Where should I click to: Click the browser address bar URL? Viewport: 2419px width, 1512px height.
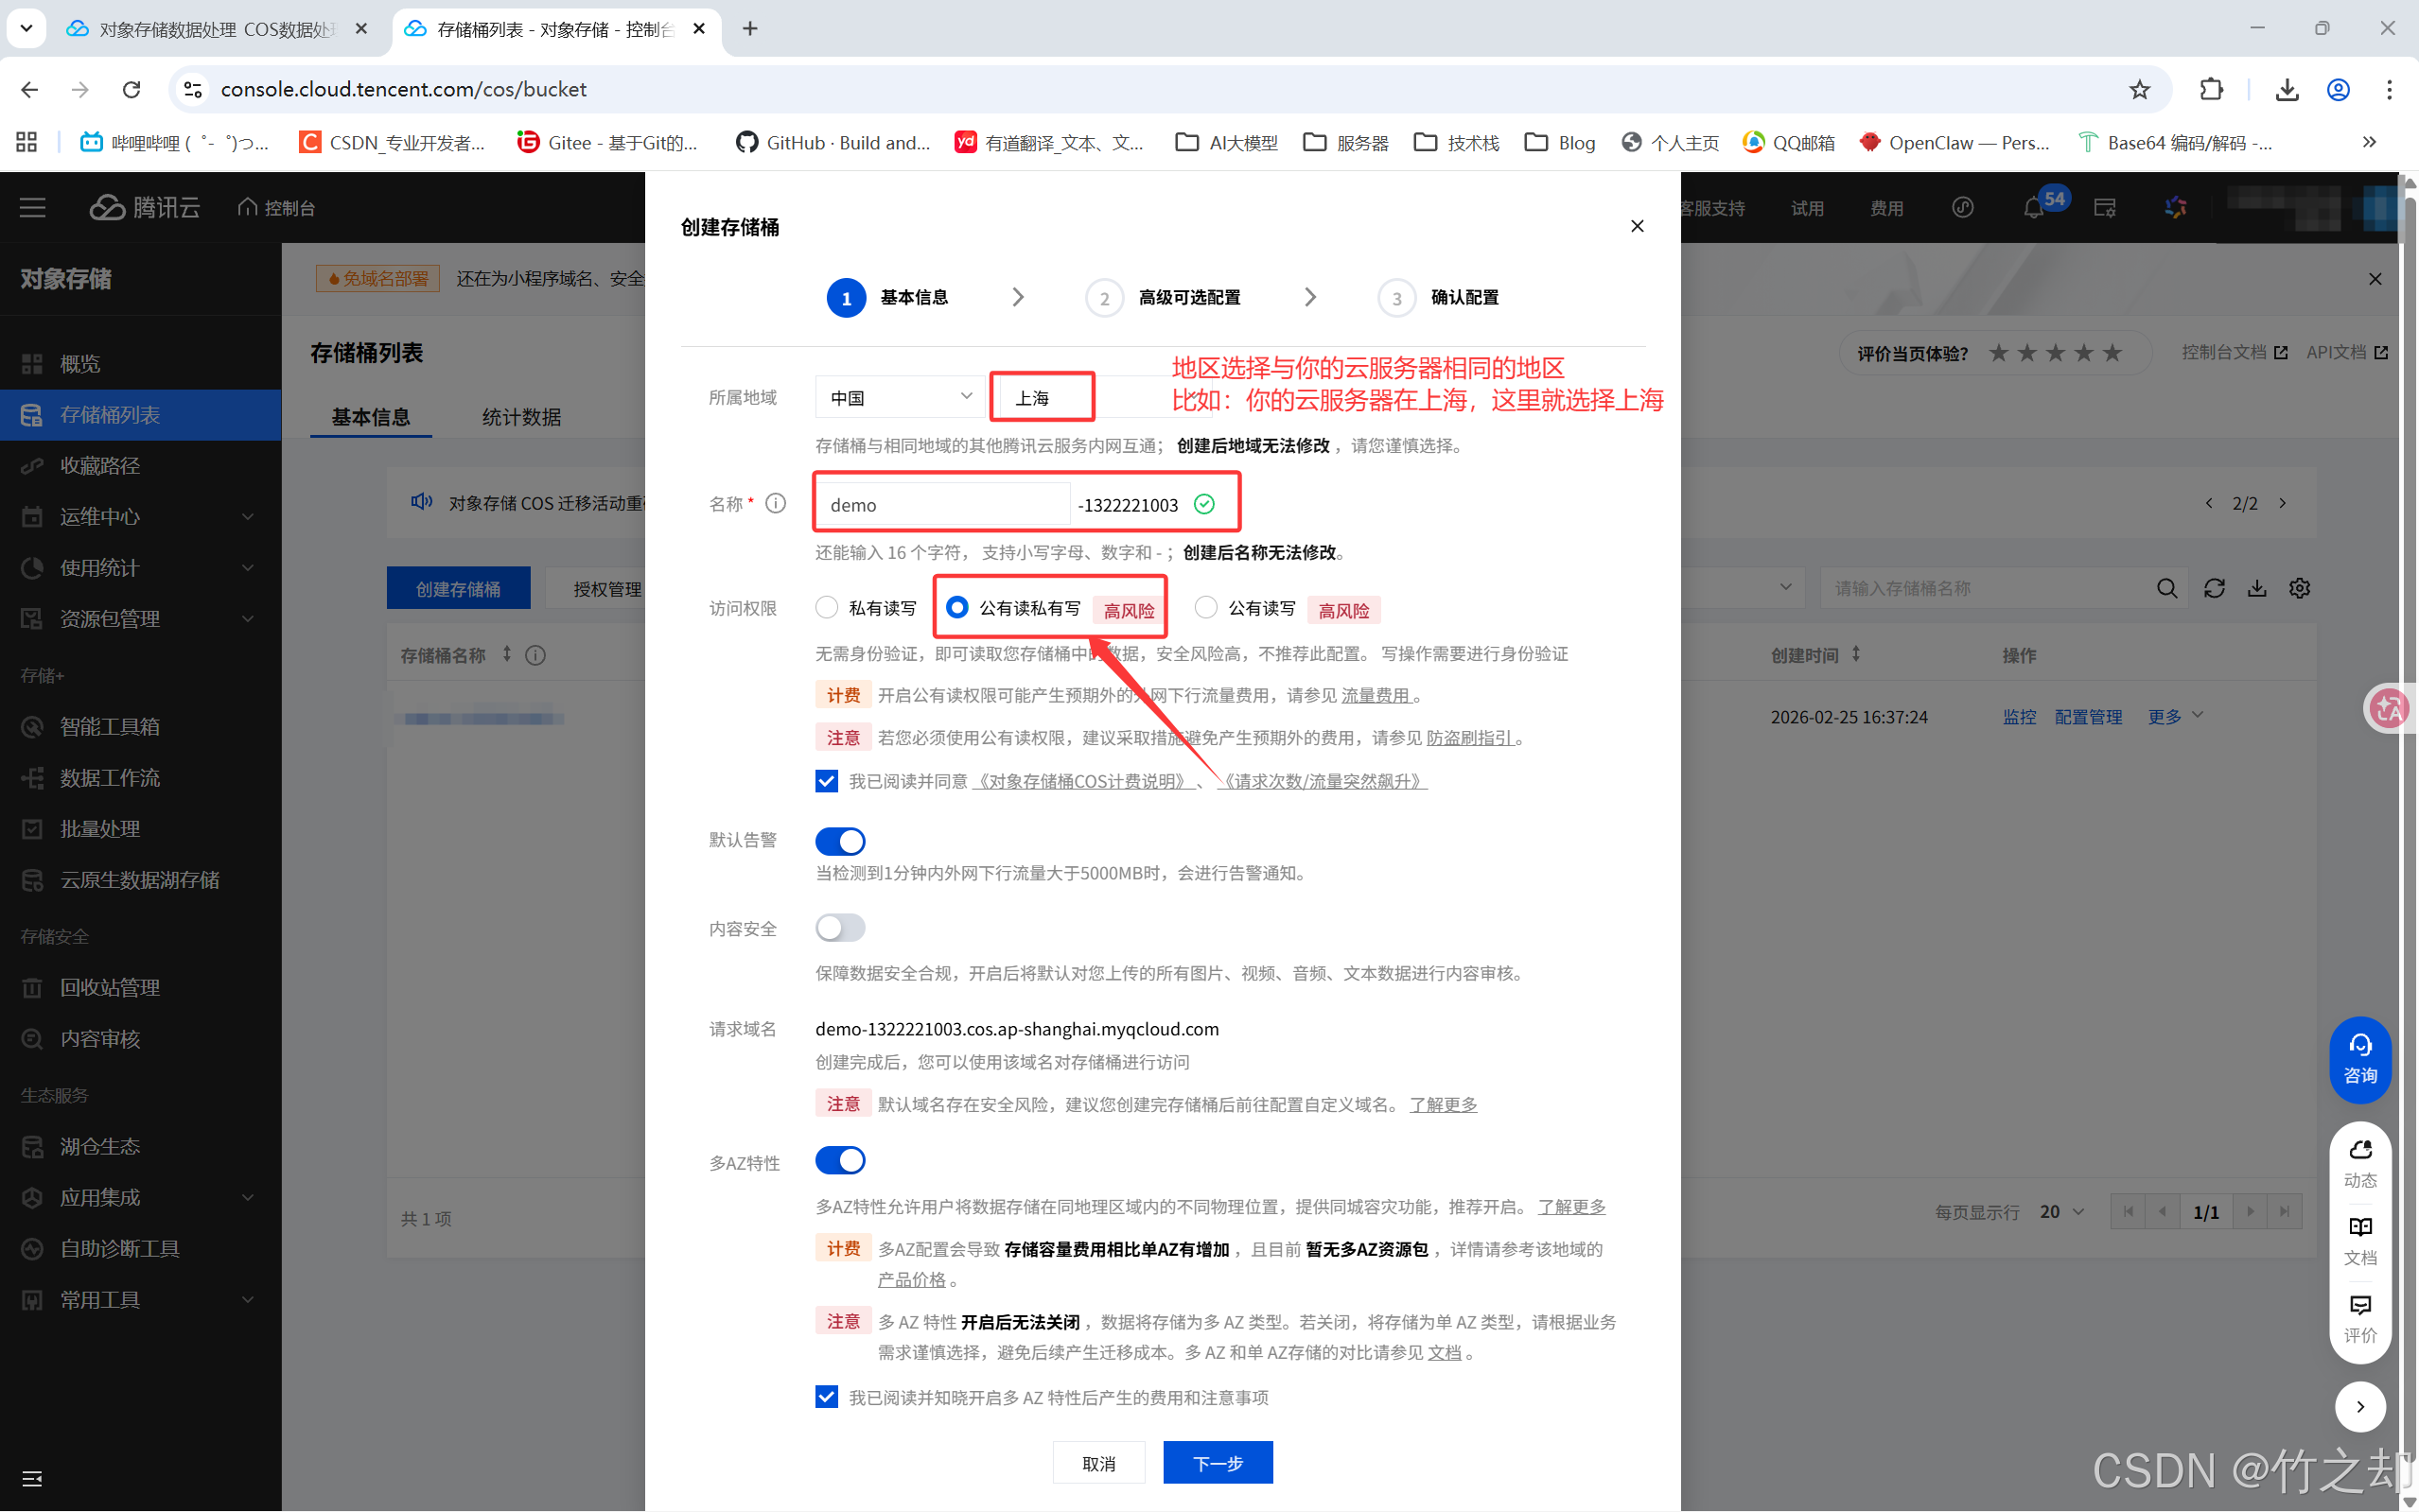[403, 89]
